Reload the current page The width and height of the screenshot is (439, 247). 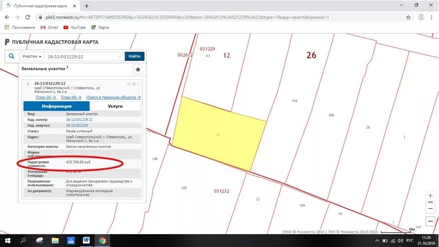click(x=28, y=17)
